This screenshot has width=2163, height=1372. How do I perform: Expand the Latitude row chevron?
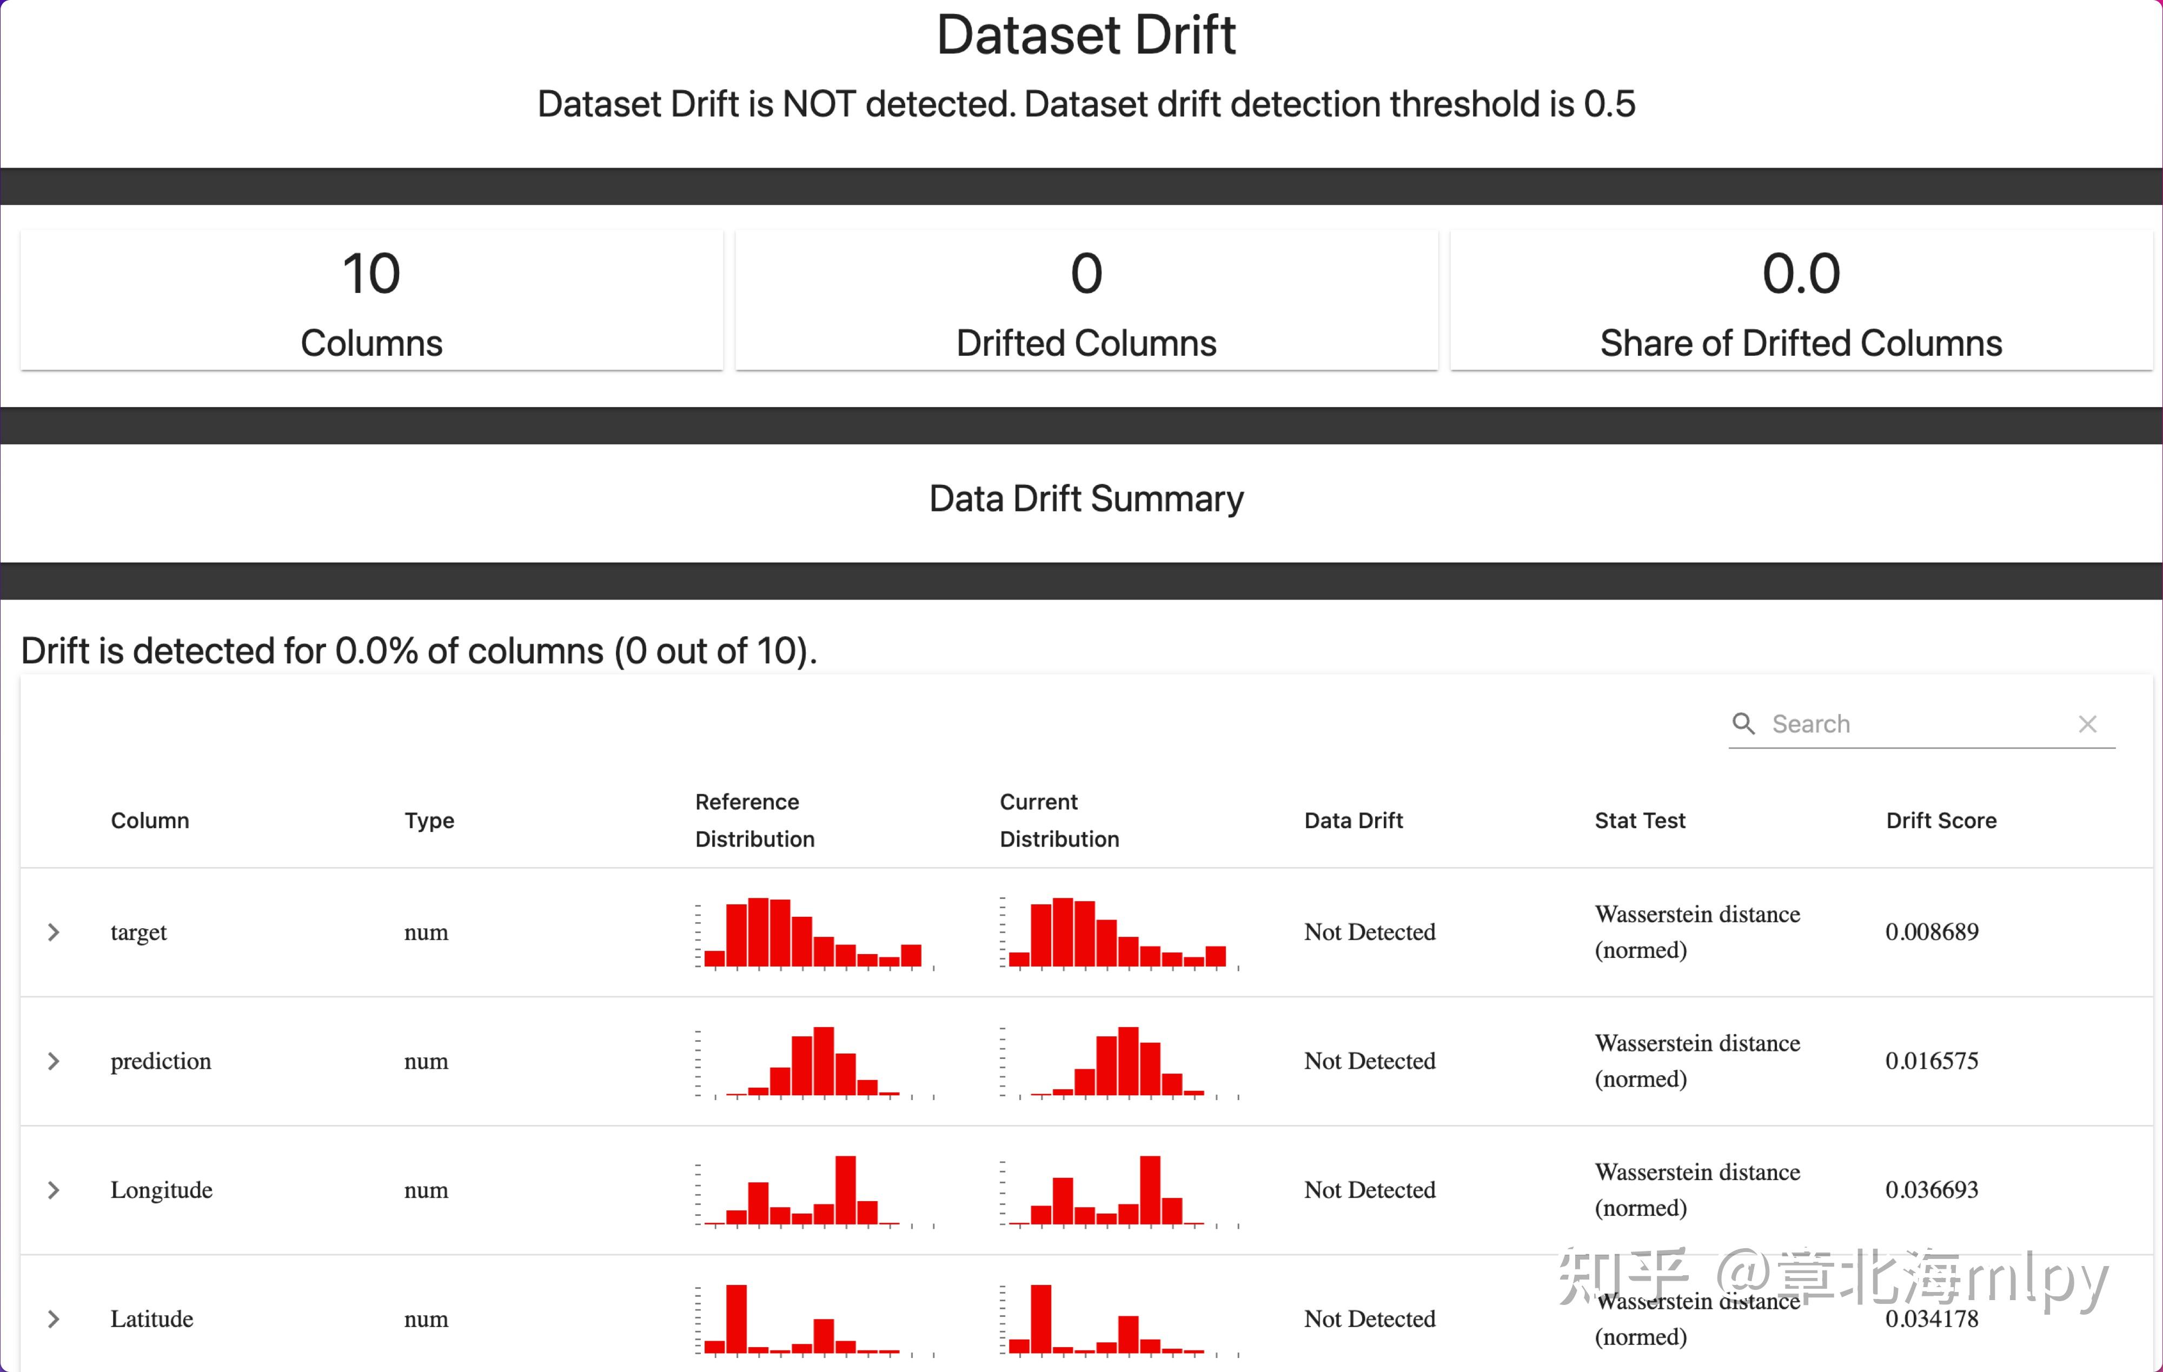(54, 1319)
